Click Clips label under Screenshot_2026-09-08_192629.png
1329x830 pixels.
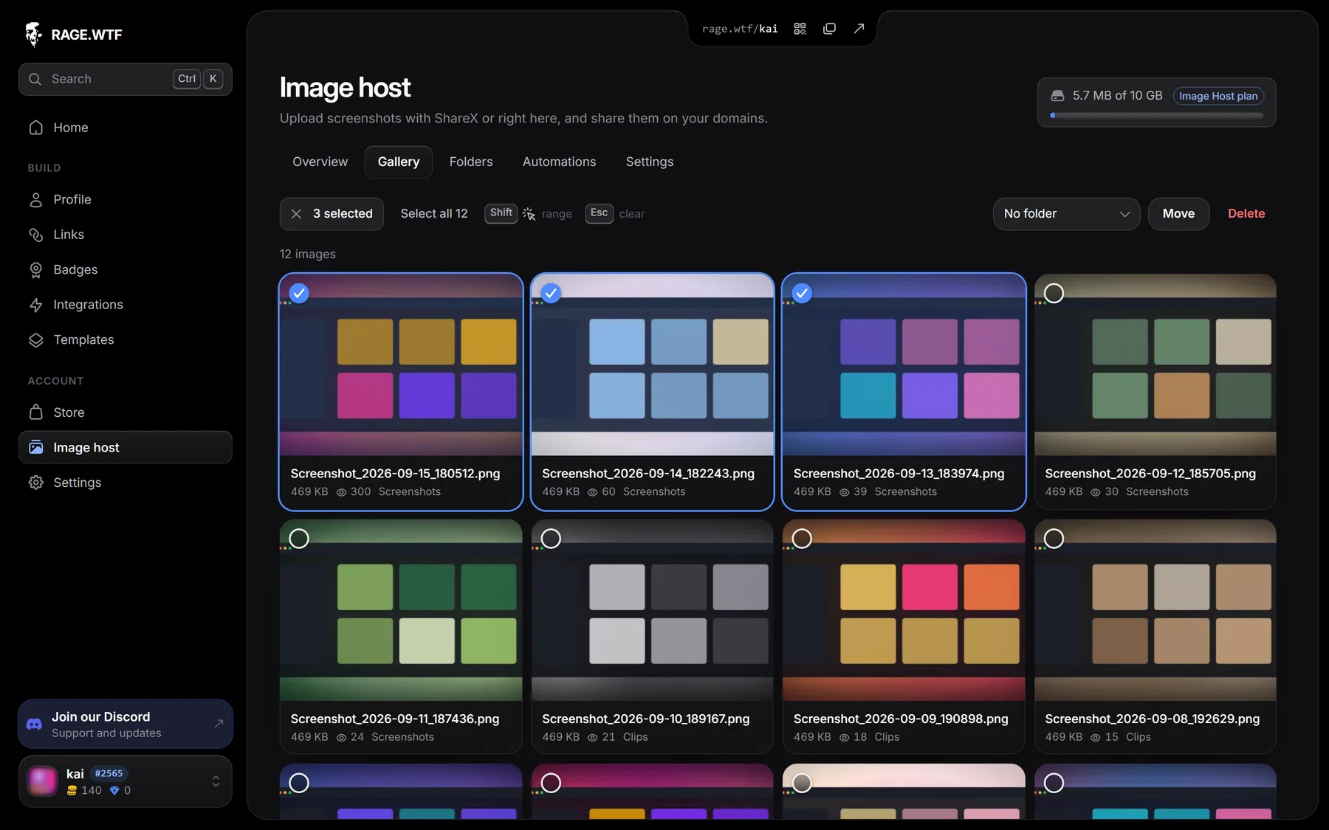[x=1139, y=737]
